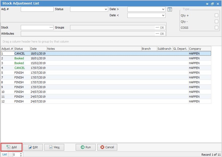Sort by Adjust.# column header
This screenshot has height=157, width=222.
(x=7, y=49)
